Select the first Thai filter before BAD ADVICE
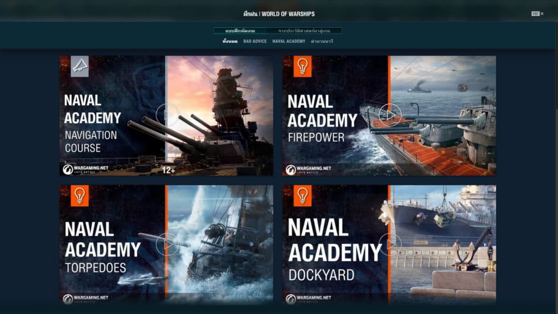Image resolution: width=558 pixels, height=314 pixels. [230, 42]
